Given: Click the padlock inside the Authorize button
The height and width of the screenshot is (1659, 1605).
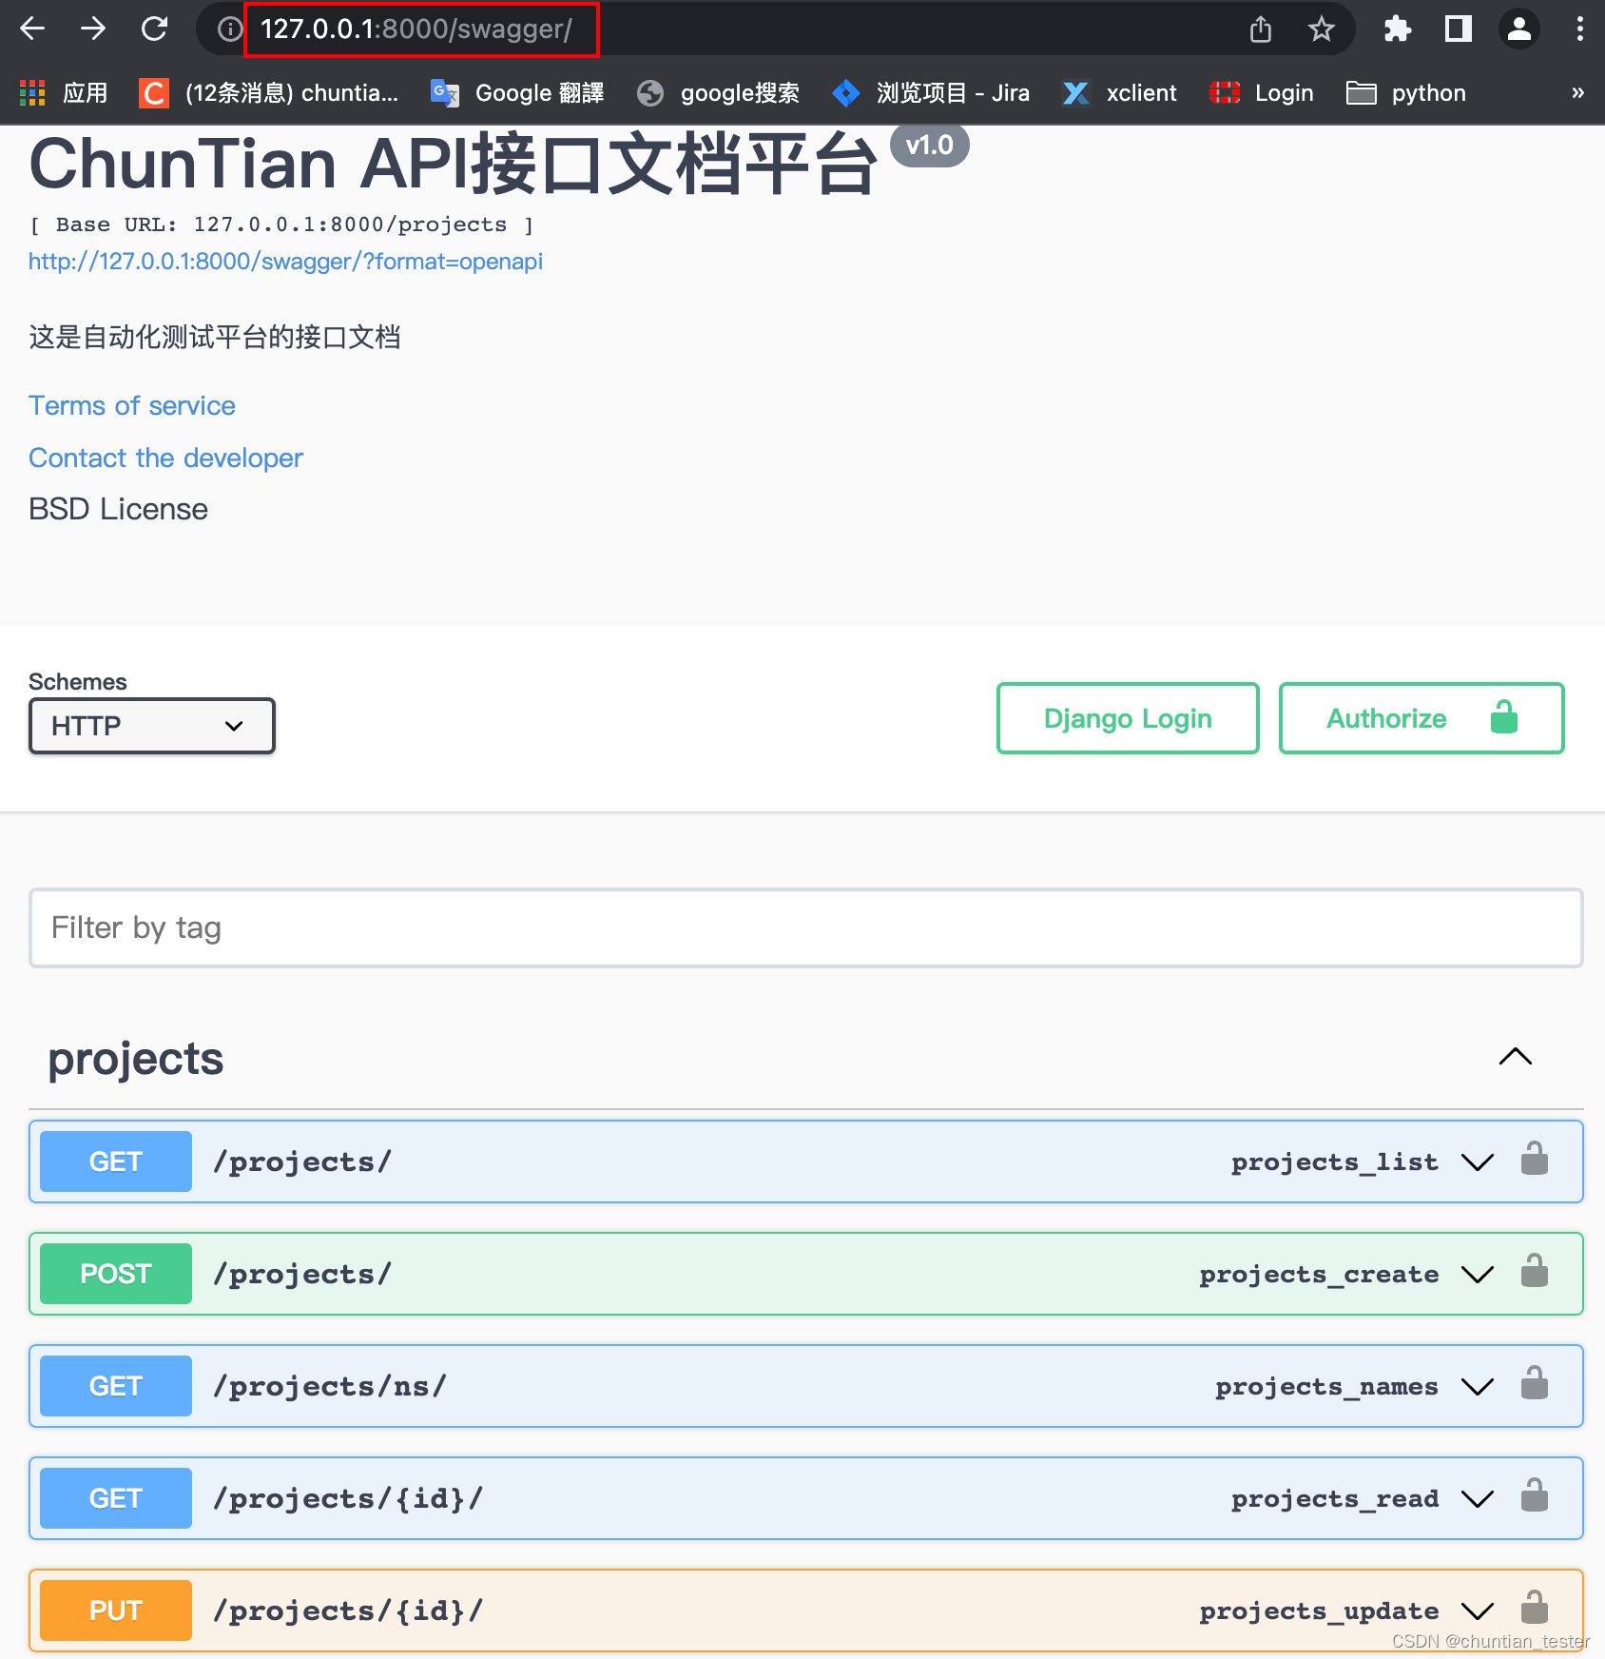Looking at the screenshot, I should (x=1502, y=718).
